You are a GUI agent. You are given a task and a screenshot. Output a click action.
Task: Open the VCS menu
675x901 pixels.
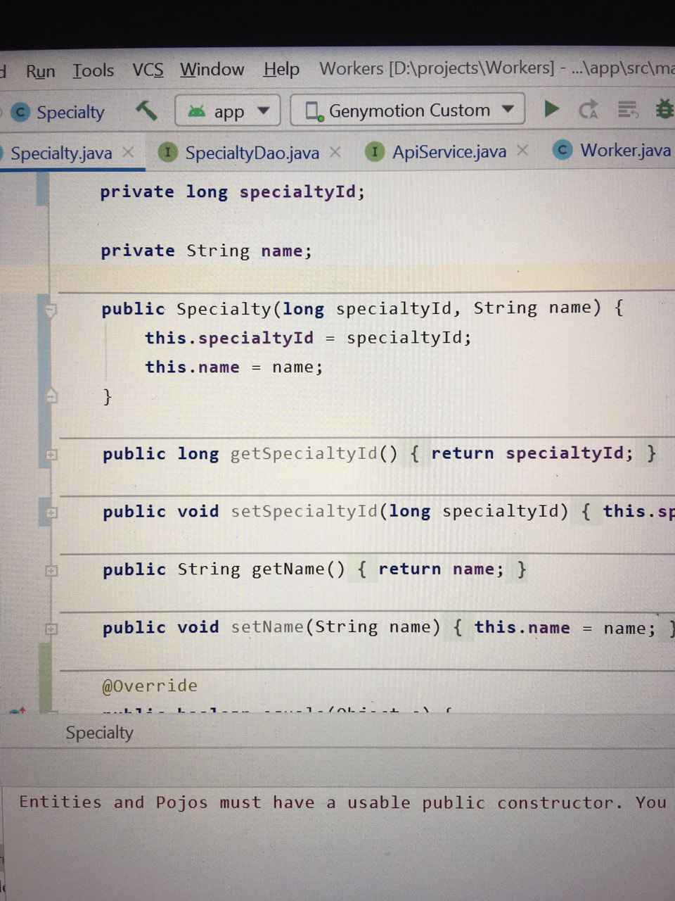click(148, 70)
